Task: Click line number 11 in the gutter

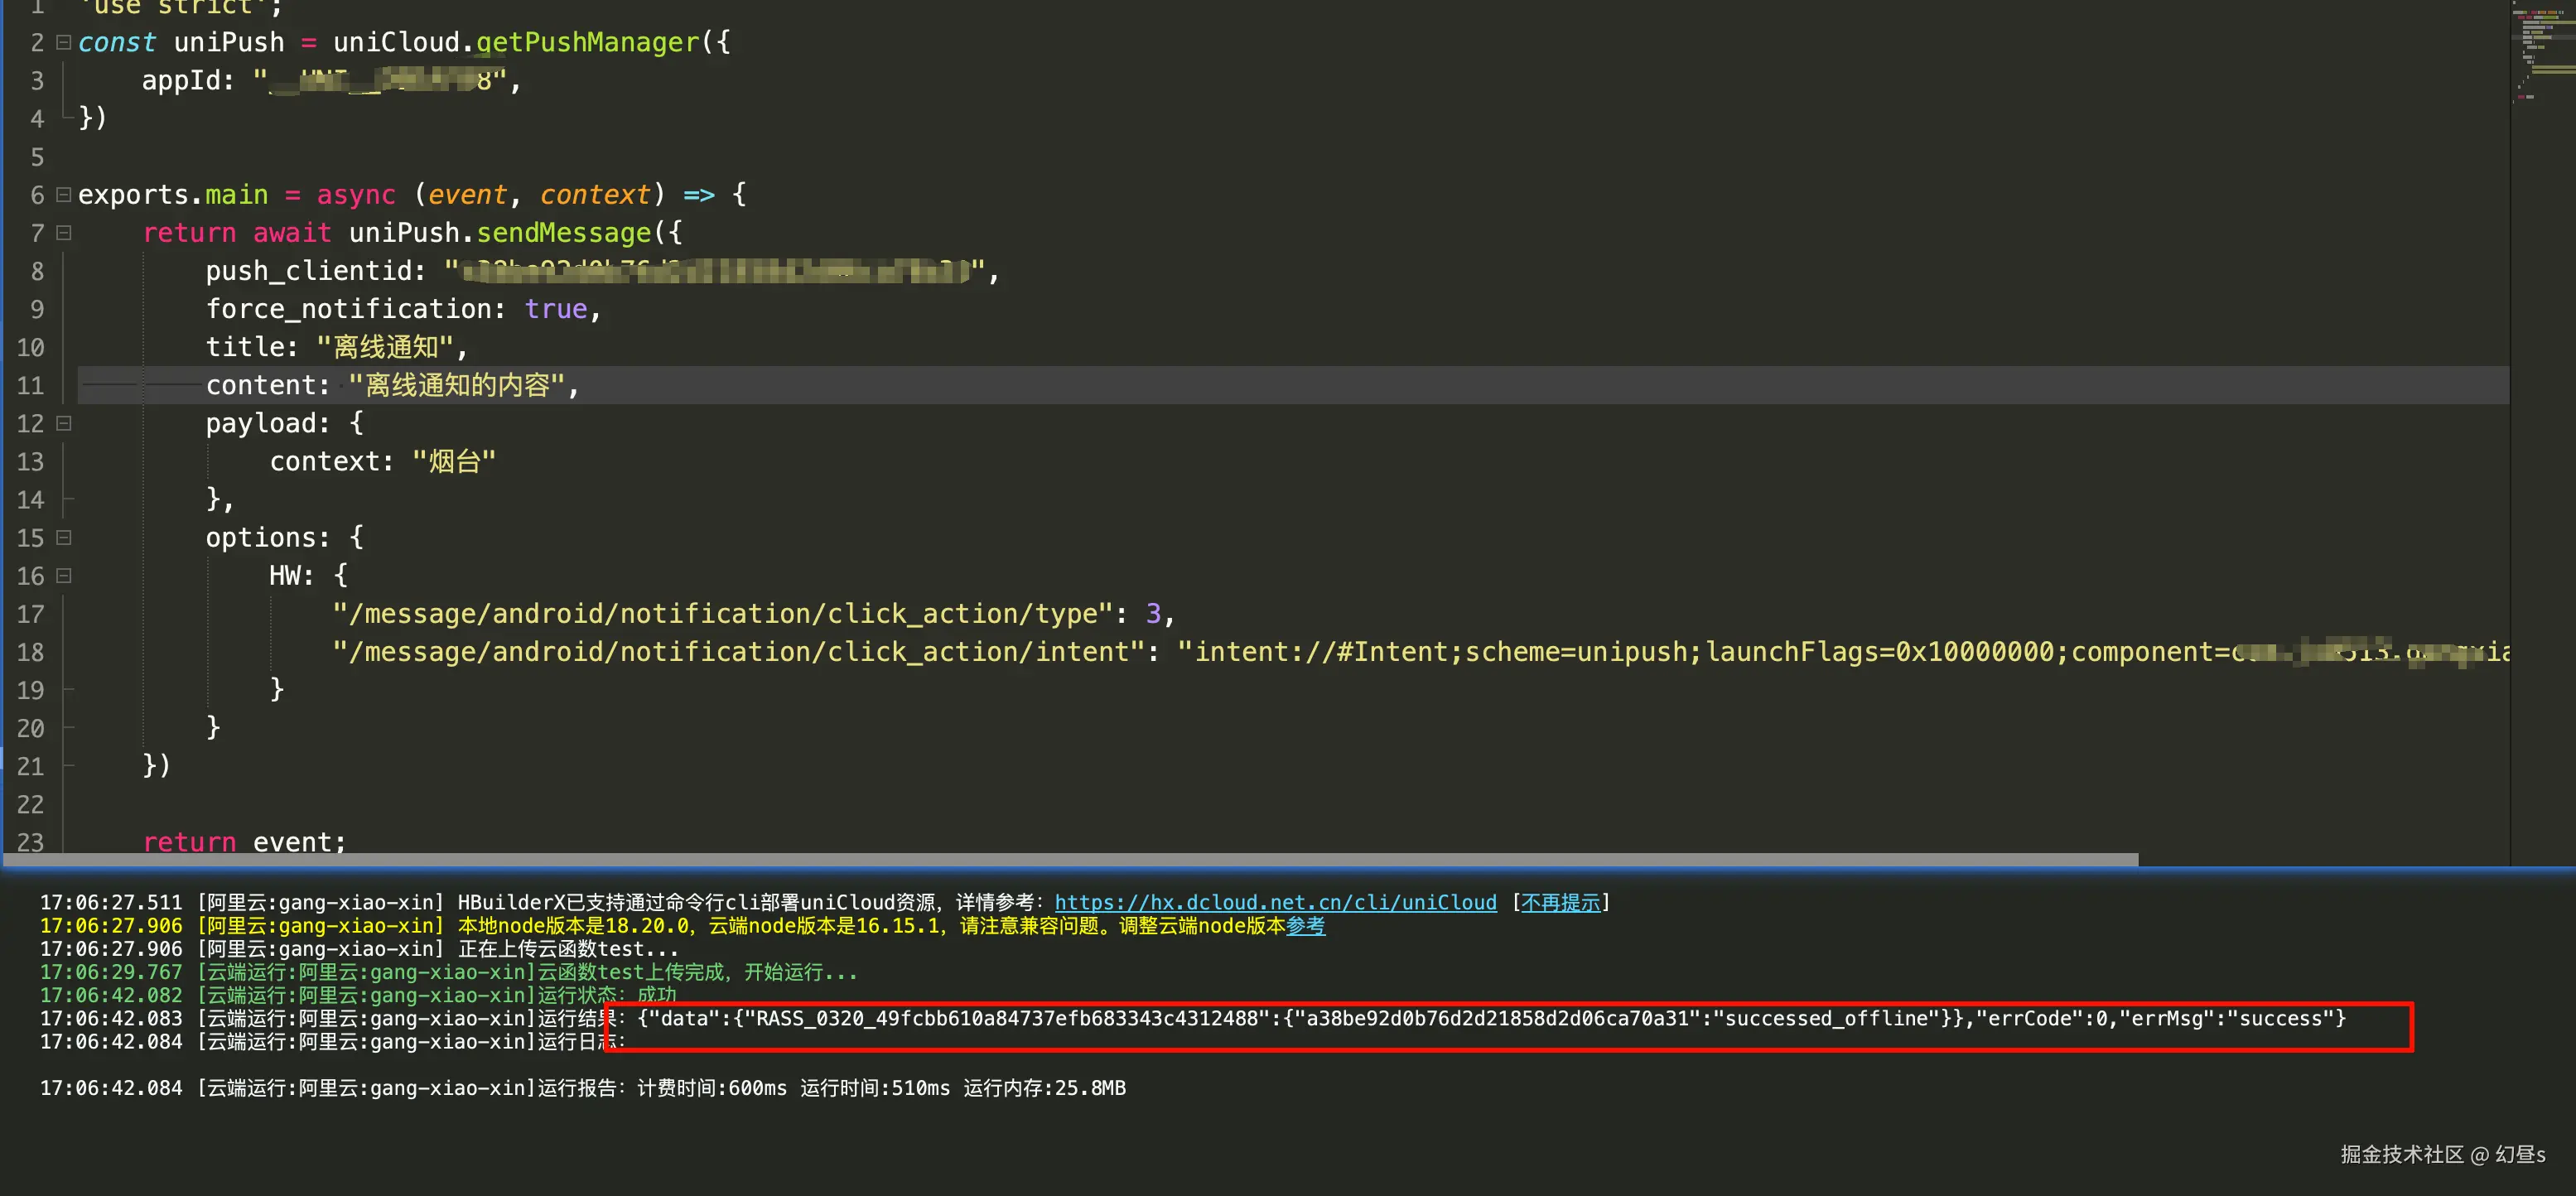Action: tap(30, 386)
